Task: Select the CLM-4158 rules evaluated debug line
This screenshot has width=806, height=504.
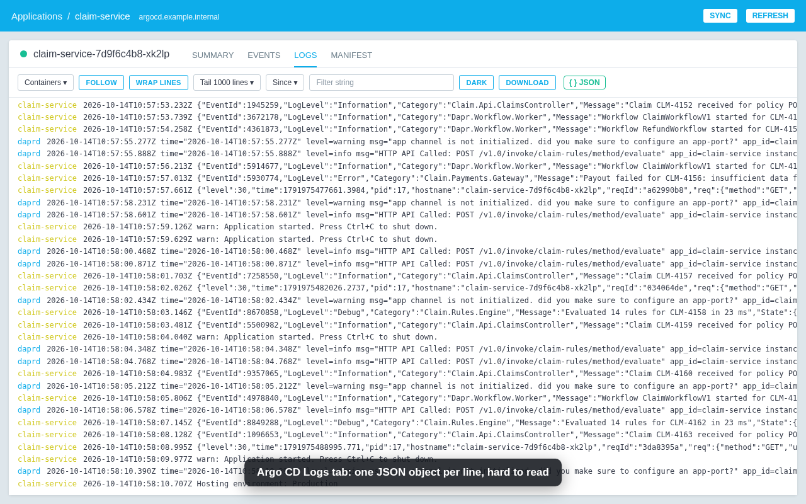Action: (x=403, y=312)
